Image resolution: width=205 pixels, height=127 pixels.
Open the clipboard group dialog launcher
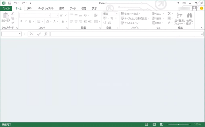pyautogui.click(x=17, y=28)
